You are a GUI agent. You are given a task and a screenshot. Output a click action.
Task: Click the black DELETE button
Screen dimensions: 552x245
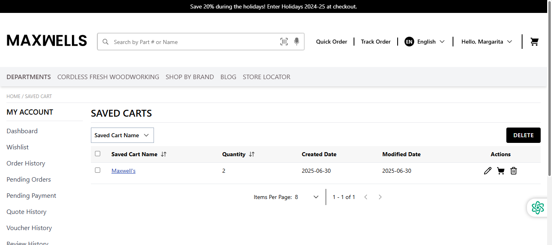[523, 135]
